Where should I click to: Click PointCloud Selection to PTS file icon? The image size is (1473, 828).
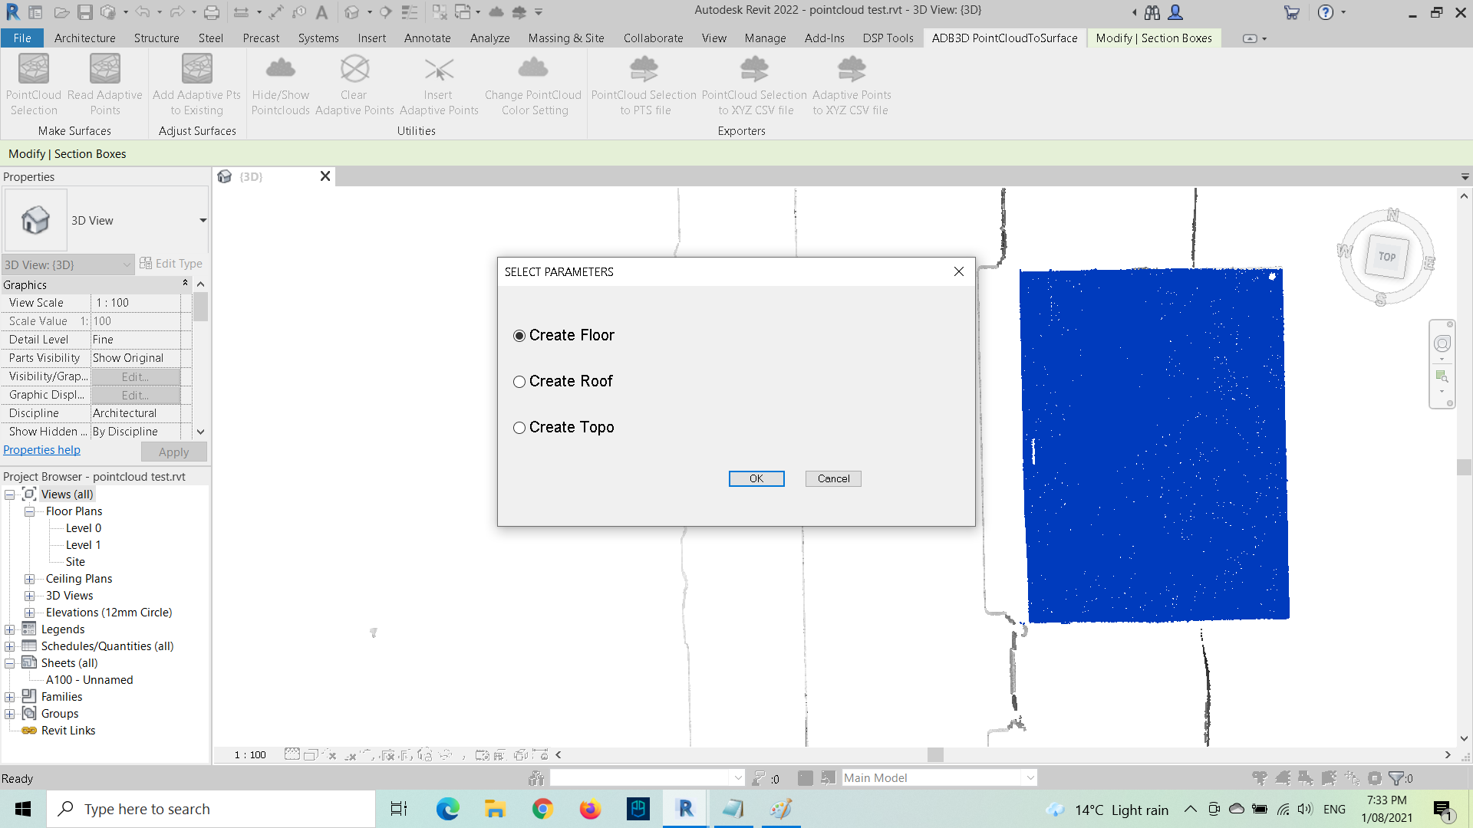pos(644,70)
